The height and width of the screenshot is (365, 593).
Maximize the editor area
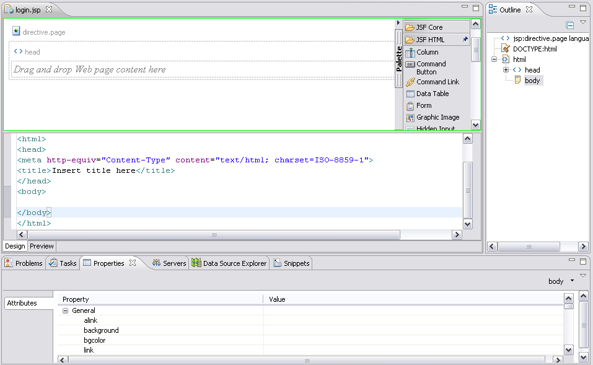pos(476,7)
